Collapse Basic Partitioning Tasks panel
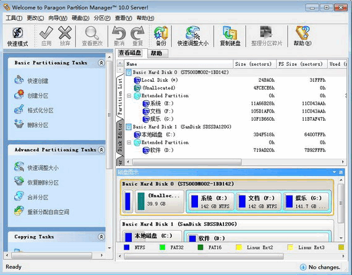 (x=101, y=63)
